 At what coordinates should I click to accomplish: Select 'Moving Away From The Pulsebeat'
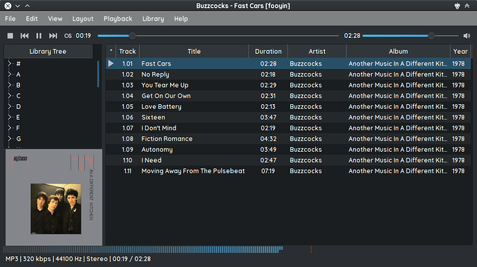tap(193, 171)
